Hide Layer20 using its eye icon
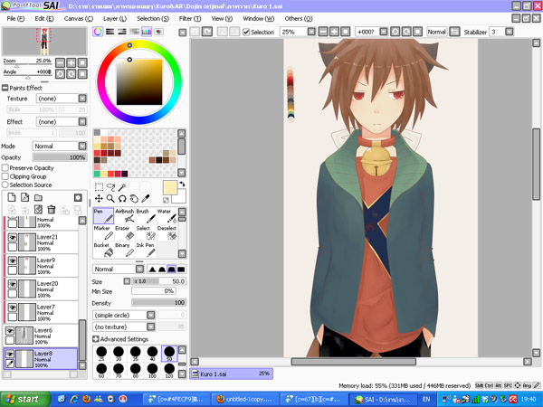 (x=13, y=284)
